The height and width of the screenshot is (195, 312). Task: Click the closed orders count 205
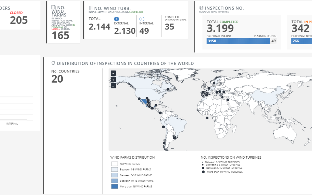pos(19,20)
